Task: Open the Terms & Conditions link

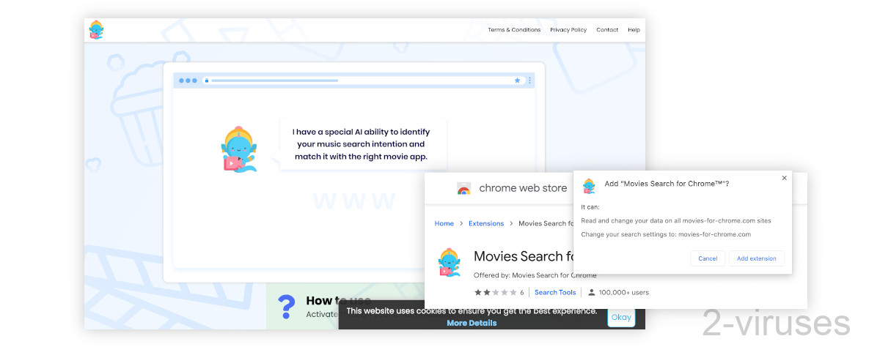Action: [514, 30]
